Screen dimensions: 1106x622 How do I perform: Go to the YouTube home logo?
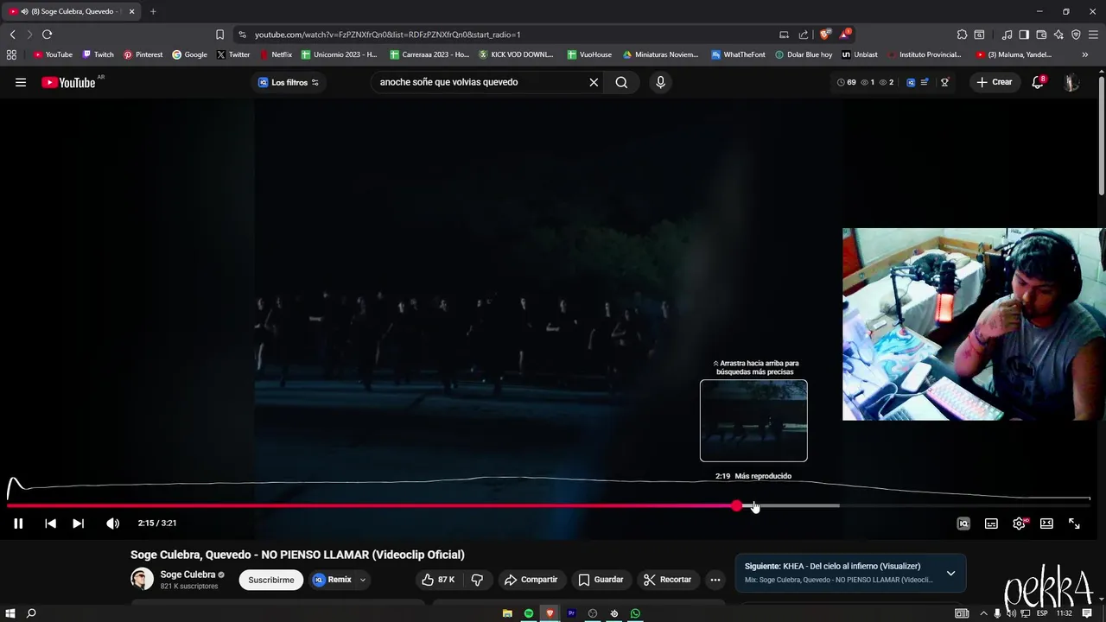[69, 83]
